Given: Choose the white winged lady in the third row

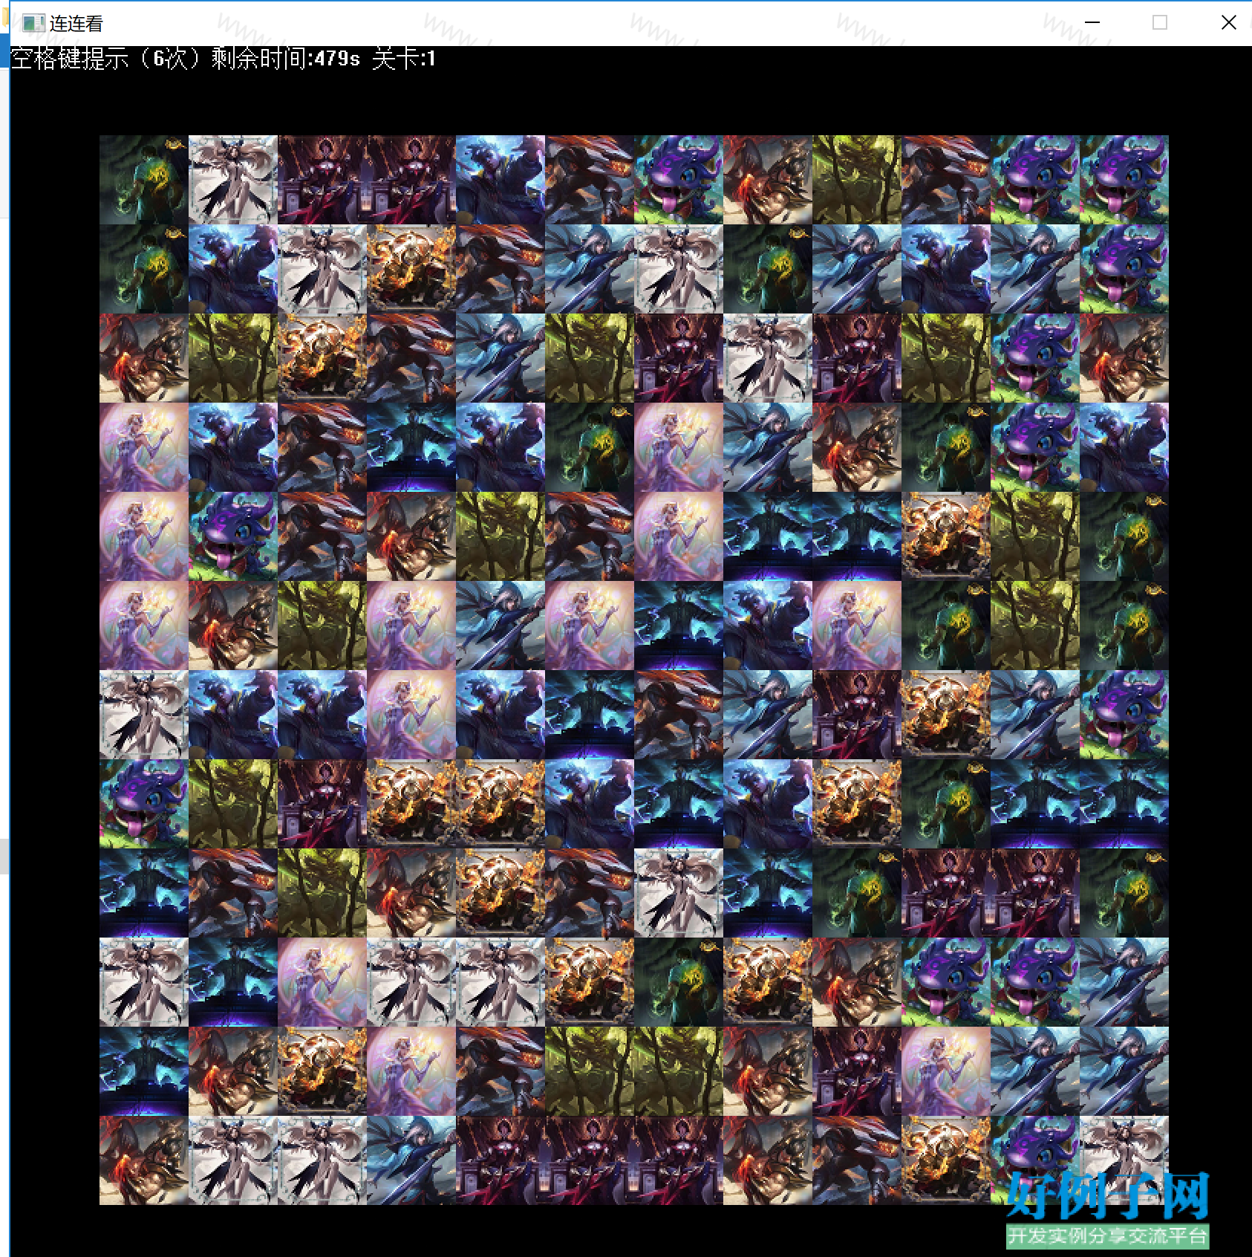Looking at the screenshot, I should [768, 358].
